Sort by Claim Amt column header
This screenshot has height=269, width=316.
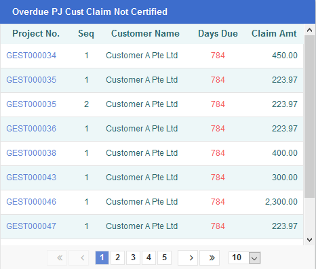274,34
